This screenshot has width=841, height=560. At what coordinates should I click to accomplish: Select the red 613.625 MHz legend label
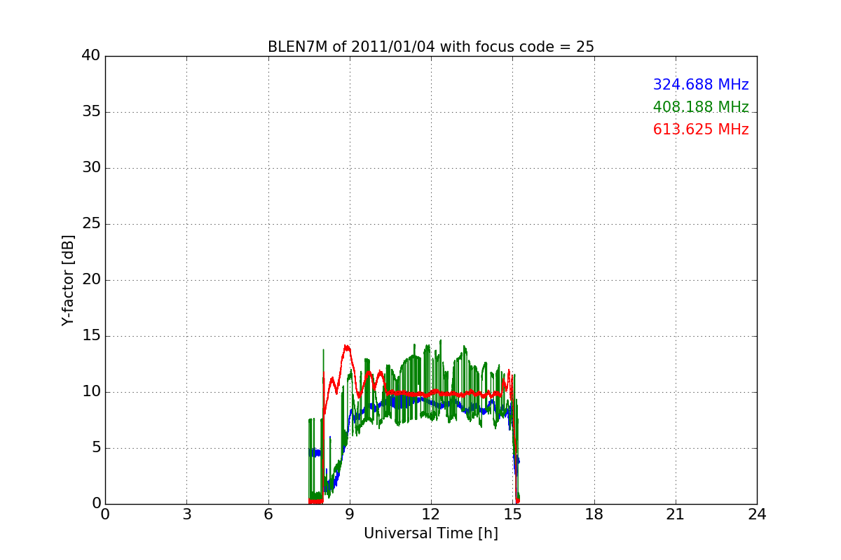click(x=701, y=129)
